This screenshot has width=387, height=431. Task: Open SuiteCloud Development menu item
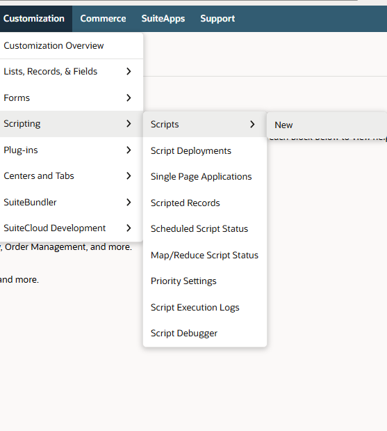click(72, 228)
